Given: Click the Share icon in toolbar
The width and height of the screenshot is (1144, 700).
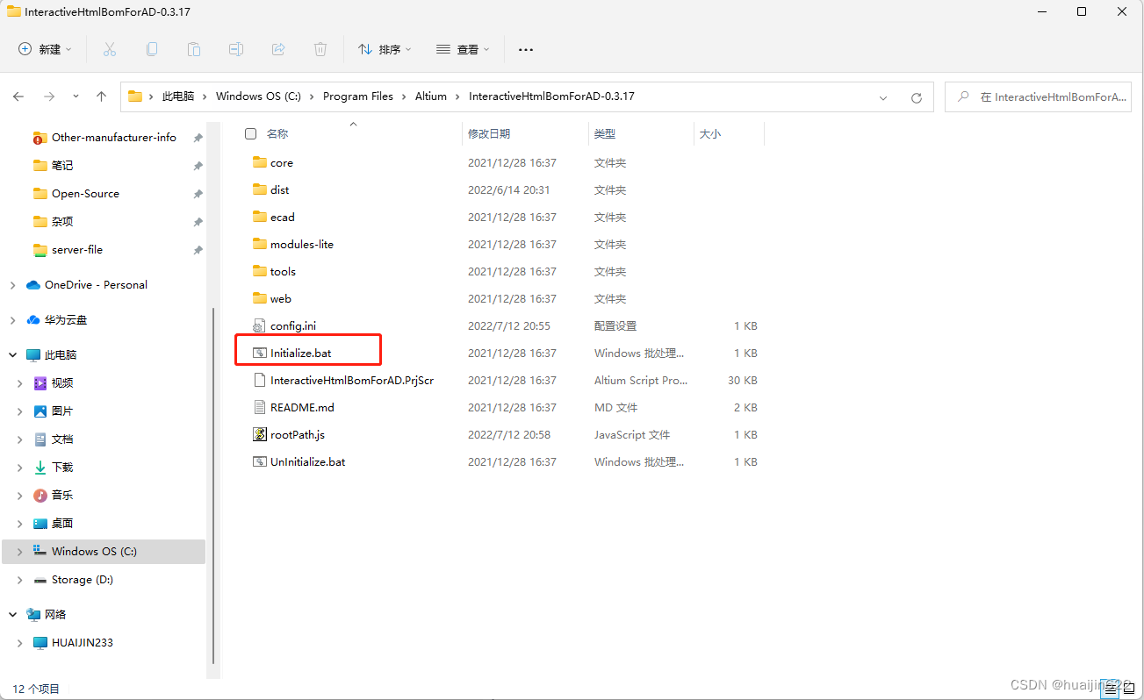Looking at the screenshot, I should tap(278, 49).
